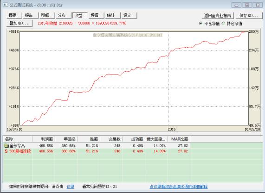Click the 胜率 column header

[x=89, y=139]
